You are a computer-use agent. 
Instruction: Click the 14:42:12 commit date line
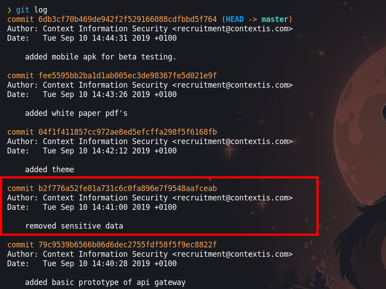109,151
